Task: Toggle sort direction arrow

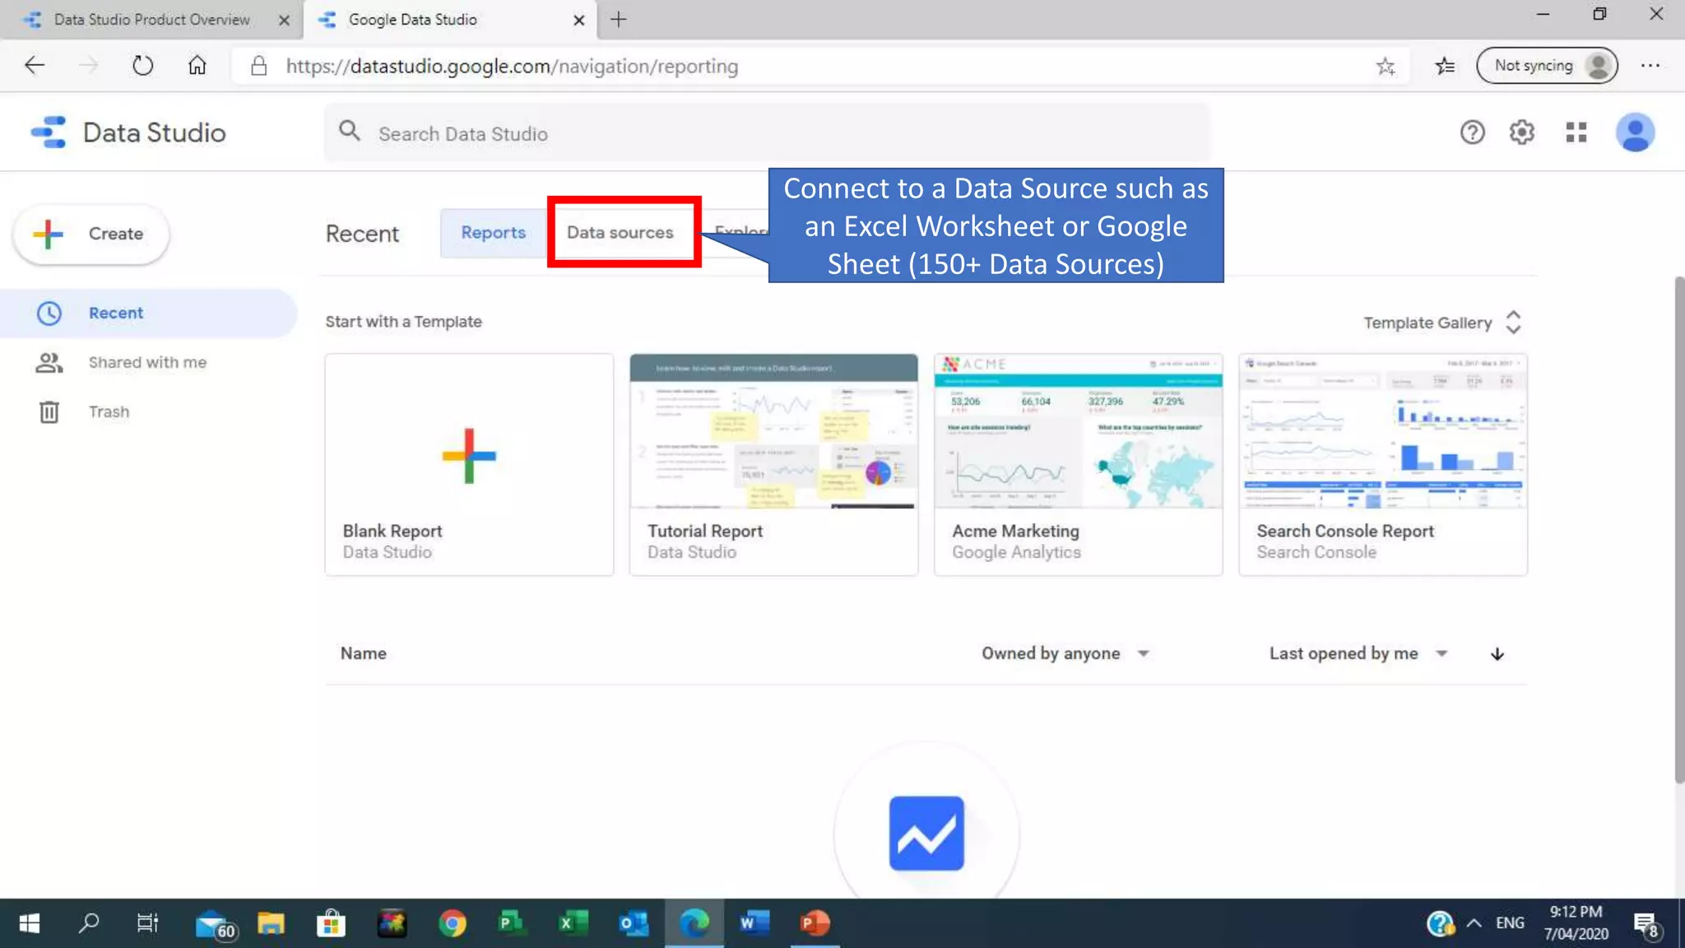Action: (1497, 653)
